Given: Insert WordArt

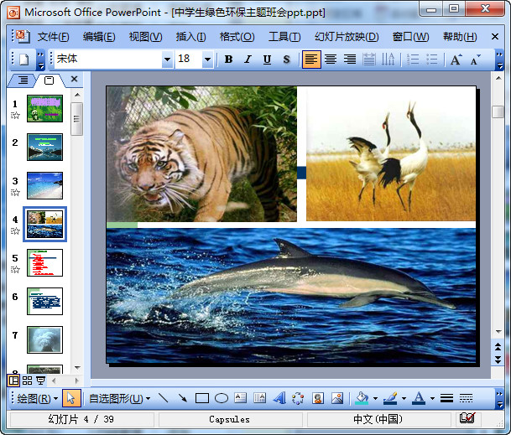Looking at the screenshot, I should (279, 398).
